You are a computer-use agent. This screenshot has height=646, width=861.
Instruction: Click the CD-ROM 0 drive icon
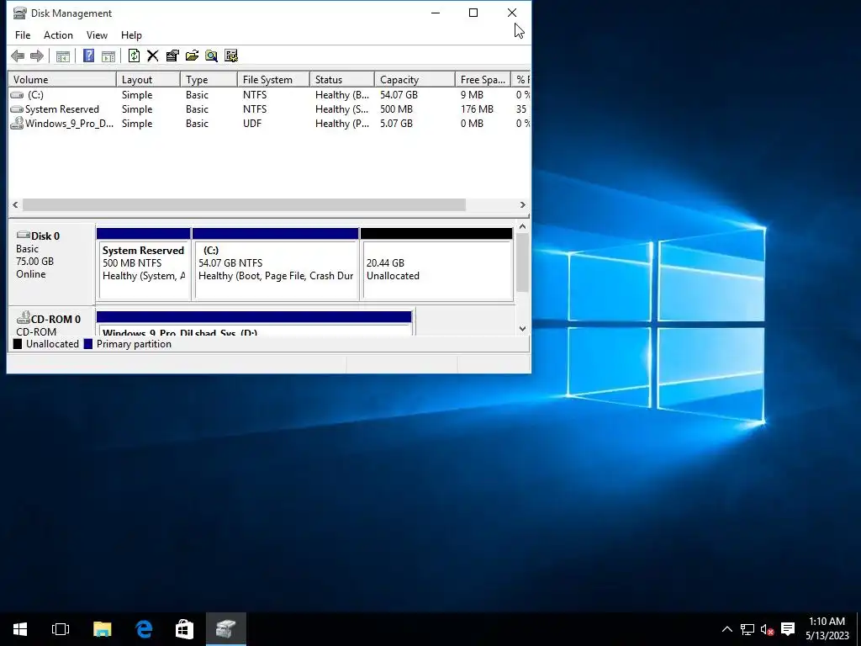coord(23,317)
